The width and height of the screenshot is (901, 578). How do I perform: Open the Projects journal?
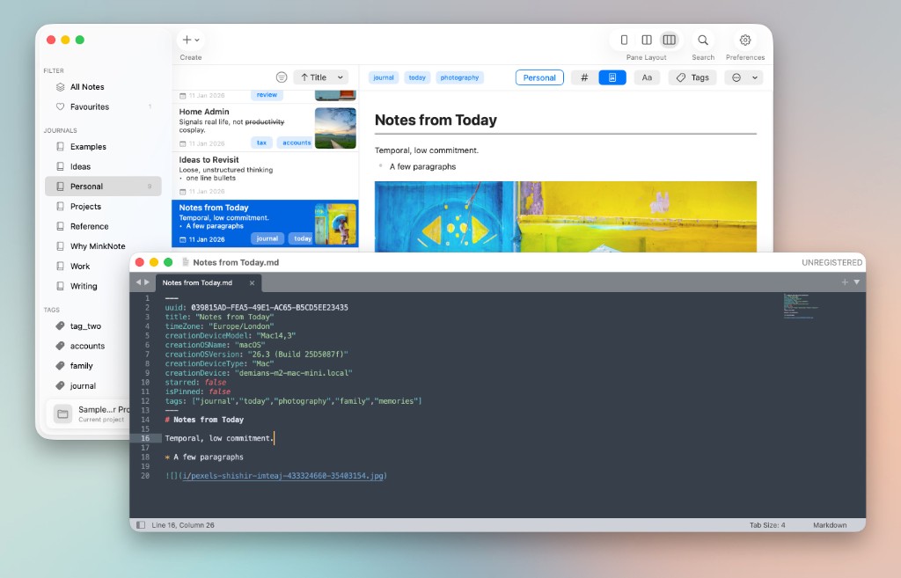tap(103, 206)
